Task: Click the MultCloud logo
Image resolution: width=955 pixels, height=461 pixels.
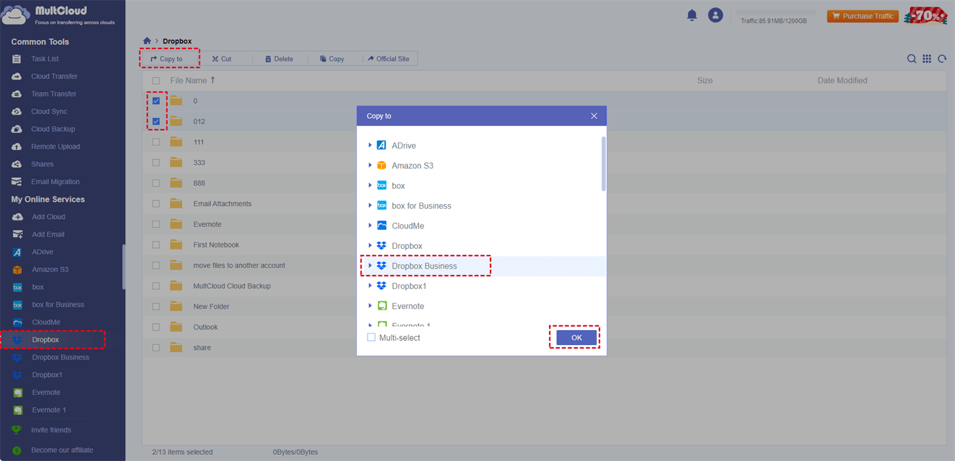Action: (x=59, y=15)
